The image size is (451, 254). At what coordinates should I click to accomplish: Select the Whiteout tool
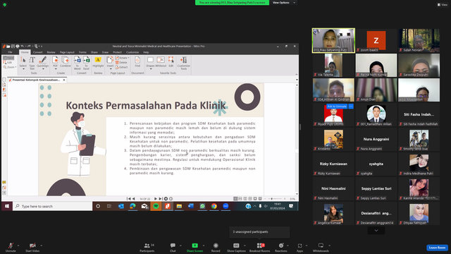click(x=161, y=62)
